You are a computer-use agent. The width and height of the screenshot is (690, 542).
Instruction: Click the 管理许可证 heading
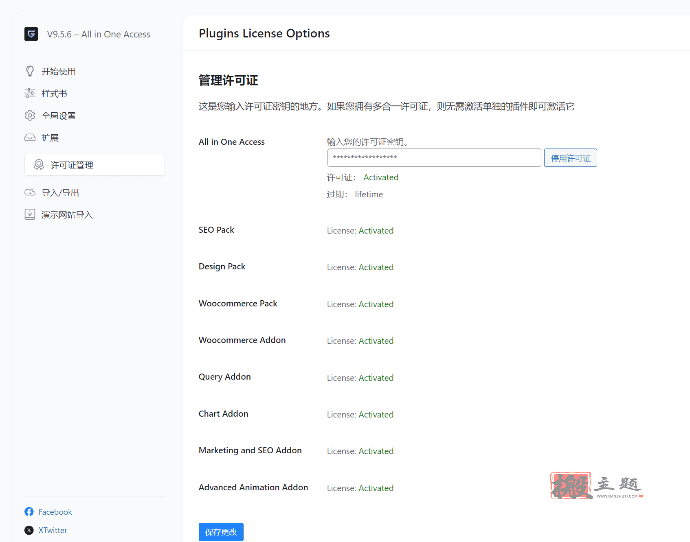coord(228,80)
